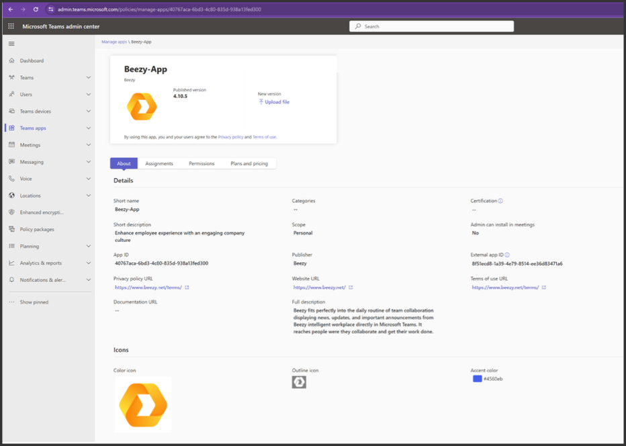Screen dimensions: 626x446
Task: Click the browser address bar URL
Action: [159, 9]
